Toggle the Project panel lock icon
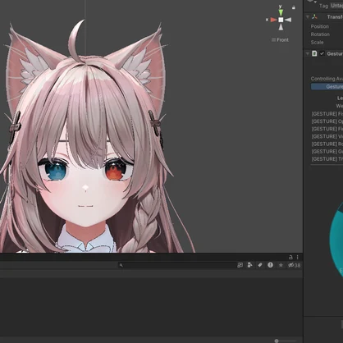This screenshot has height=343, width=343. coord(290,257)
